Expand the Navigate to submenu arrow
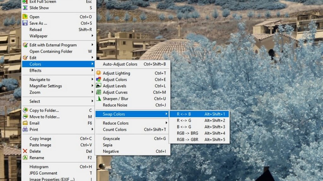Screen dimensions: 323x181 (92, 79)
